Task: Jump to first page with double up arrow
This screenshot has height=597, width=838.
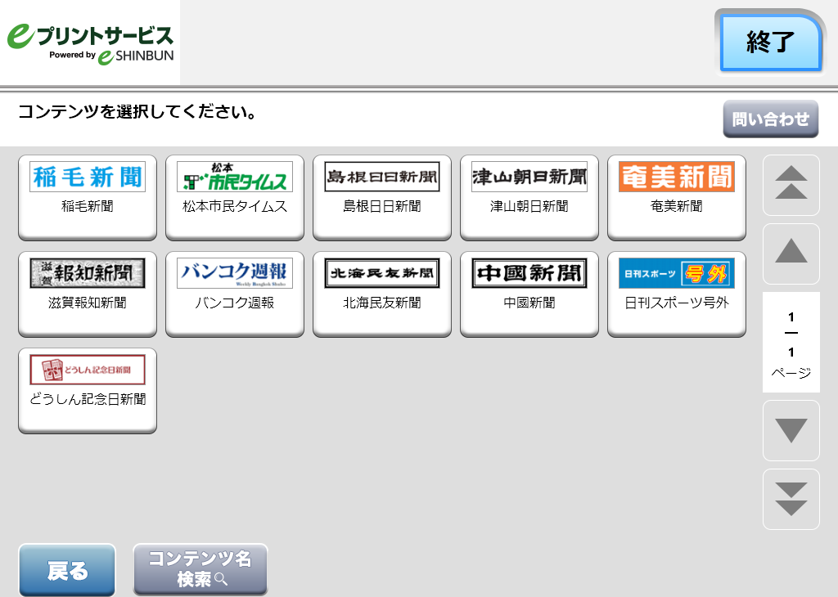Action: coord(791,186)
